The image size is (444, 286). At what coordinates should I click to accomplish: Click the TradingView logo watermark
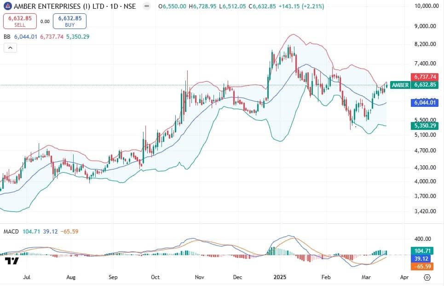(12, 261)
